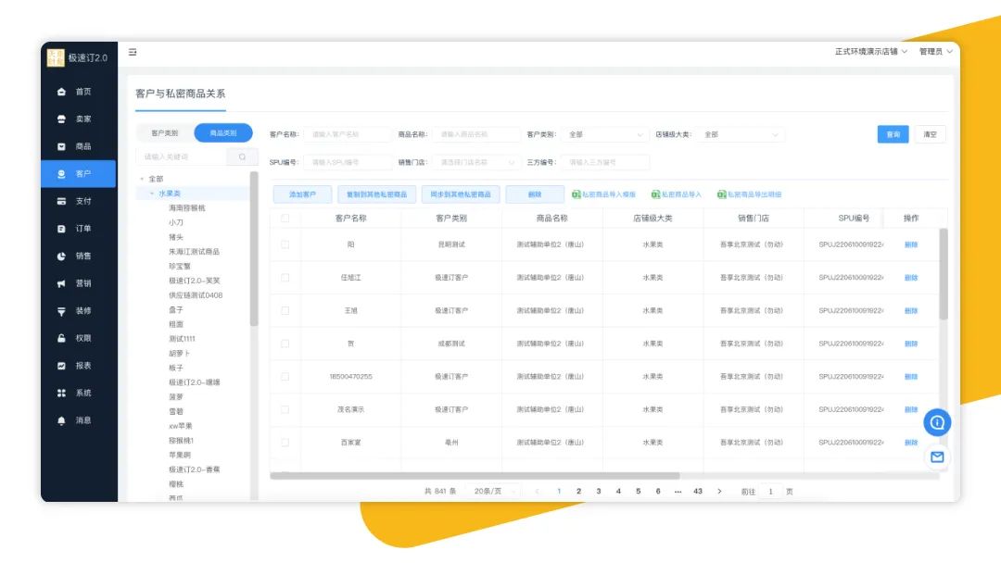Focus the 商品名称 input field
This screenshot has height=575, width=1001.
coord(475,134)
